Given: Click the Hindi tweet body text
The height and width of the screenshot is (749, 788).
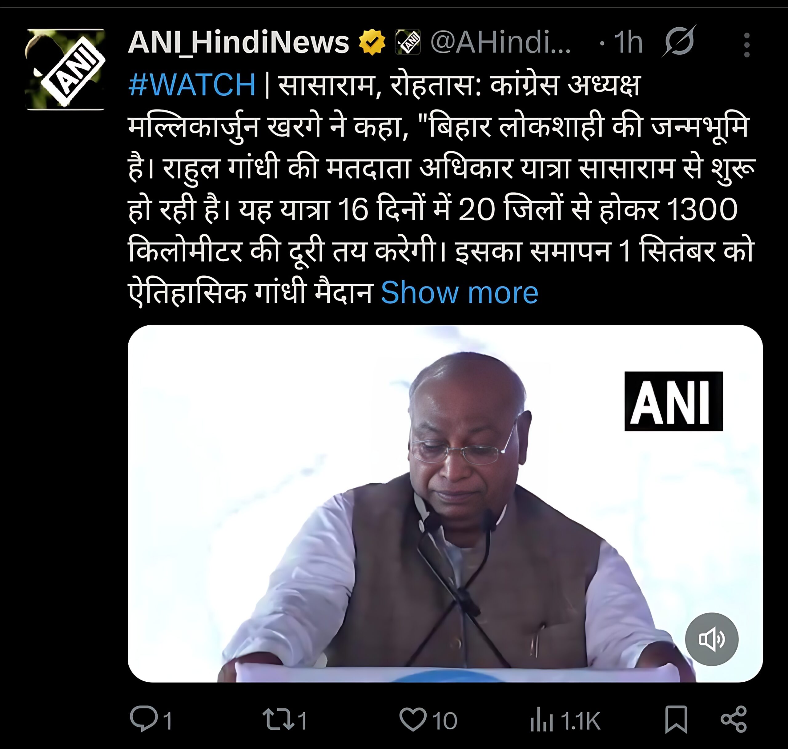Looking at the screenshot, I should pos(441,189).
